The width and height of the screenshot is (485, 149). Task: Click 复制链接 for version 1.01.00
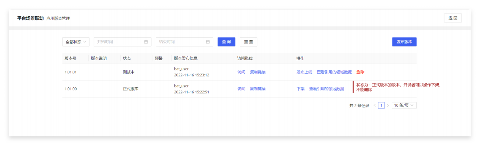(x=257, y=89)
